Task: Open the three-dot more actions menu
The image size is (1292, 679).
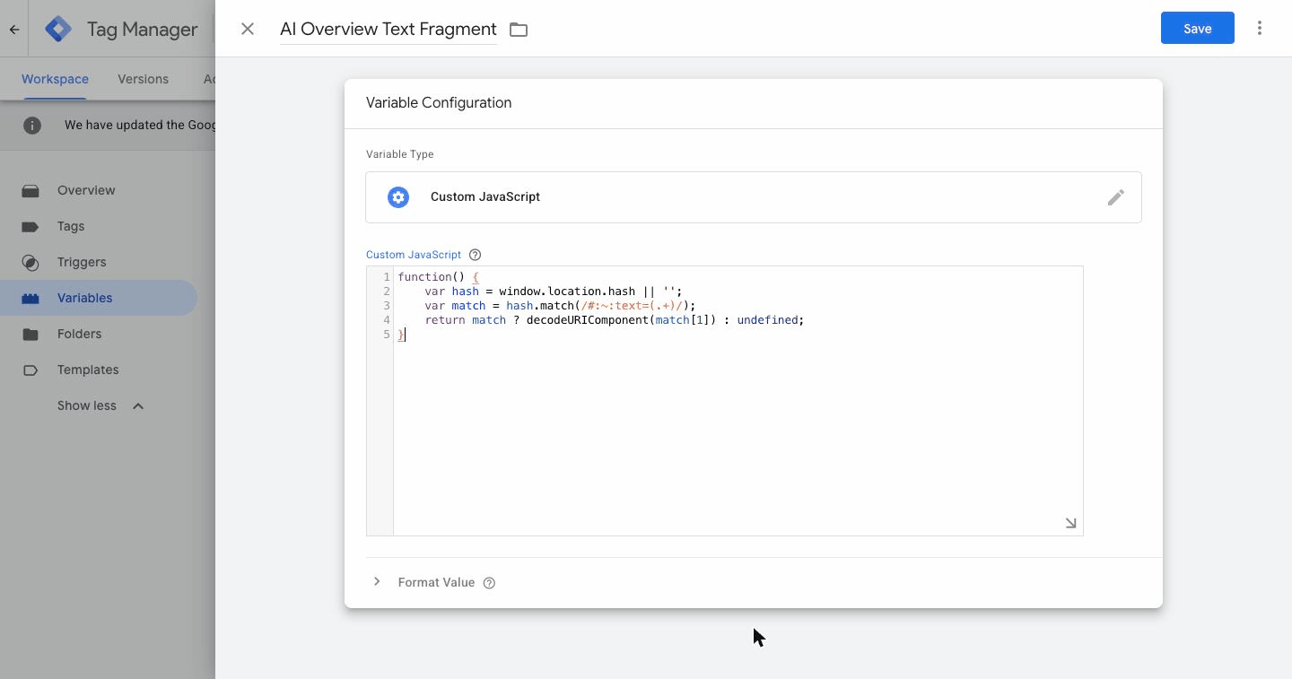Action: click(1260, 28)
